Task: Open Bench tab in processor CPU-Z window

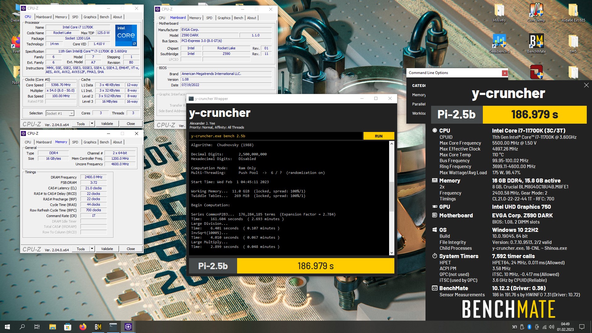Action: pos(104,17)
